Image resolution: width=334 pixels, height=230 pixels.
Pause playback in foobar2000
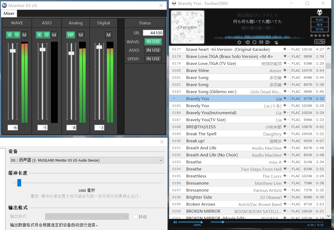pos(261,42)
